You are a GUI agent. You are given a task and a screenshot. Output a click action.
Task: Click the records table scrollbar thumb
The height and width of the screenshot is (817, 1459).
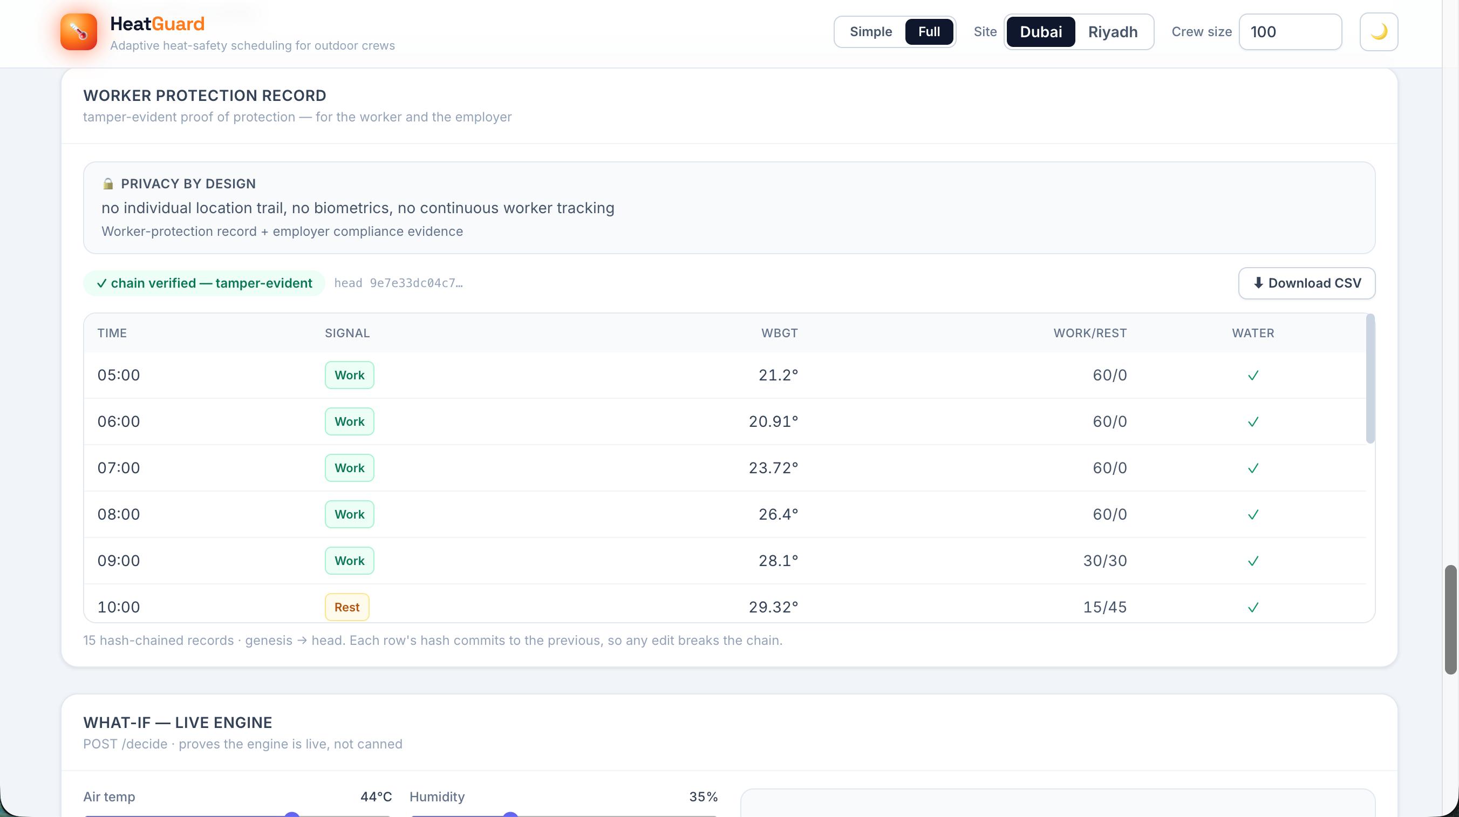click(x=1370, y=378)
